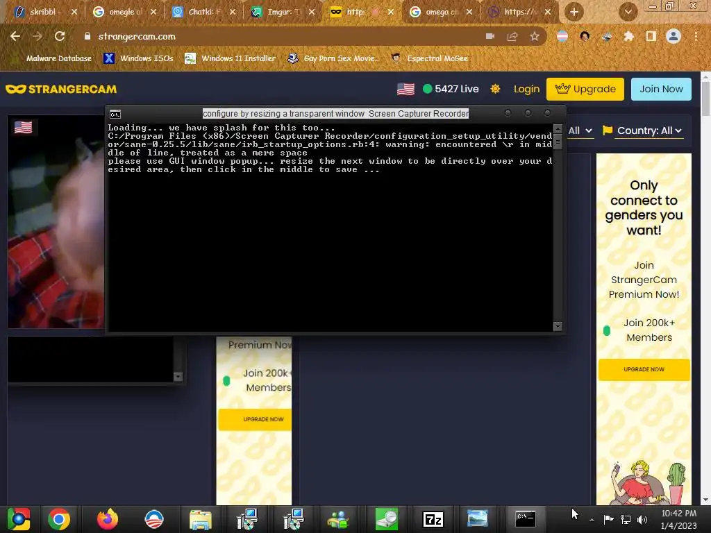
Task: Open the Chrome profile avatar
Action: (674, 36)
